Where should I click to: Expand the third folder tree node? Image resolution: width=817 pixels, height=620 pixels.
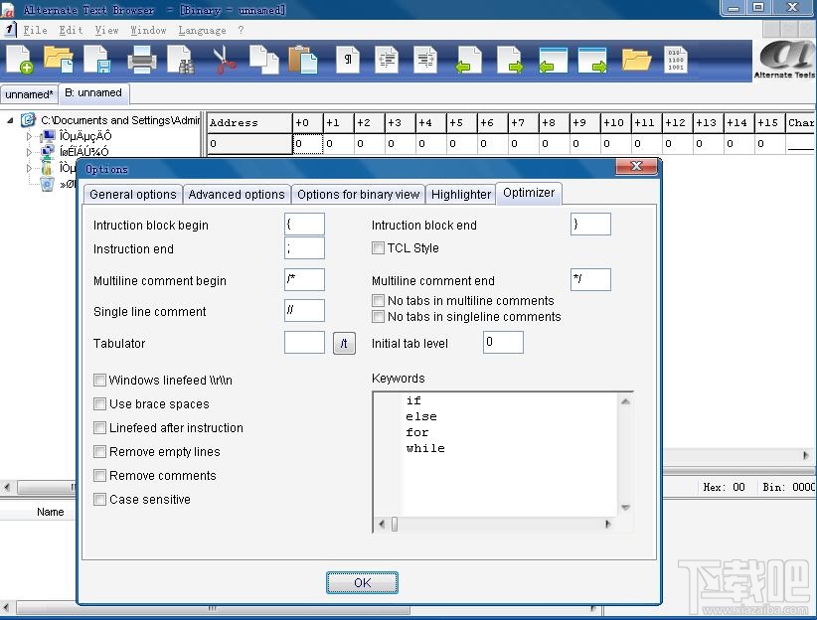[29, 168]
